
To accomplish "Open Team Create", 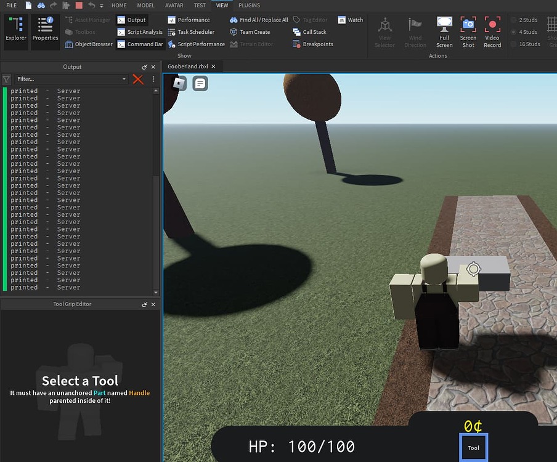I will (x=250, y=32).
